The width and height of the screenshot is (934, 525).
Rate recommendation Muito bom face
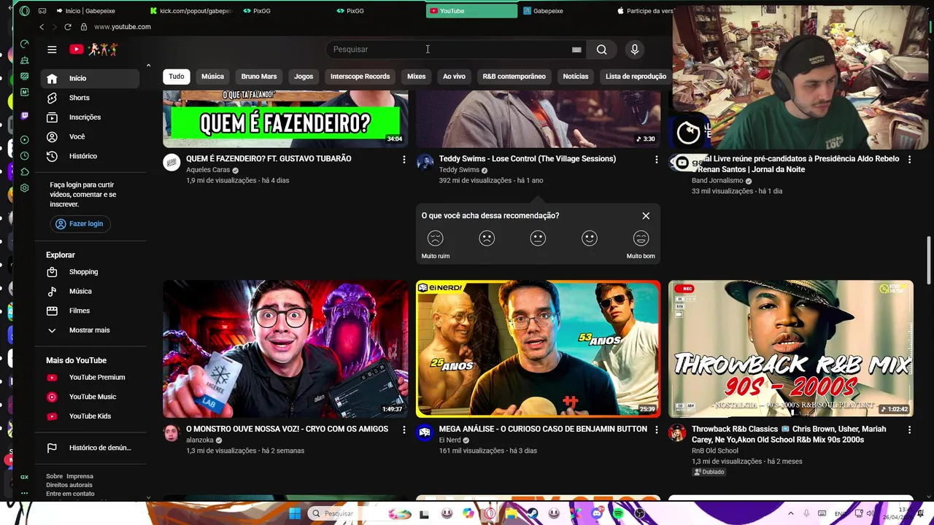[641, 238]
